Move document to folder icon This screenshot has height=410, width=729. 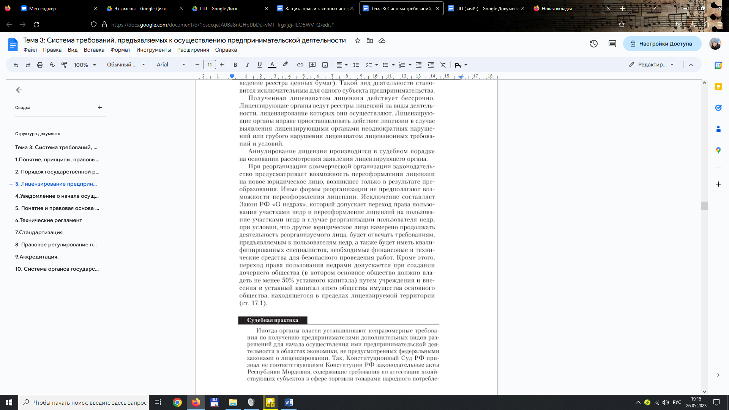pos(370,41)
